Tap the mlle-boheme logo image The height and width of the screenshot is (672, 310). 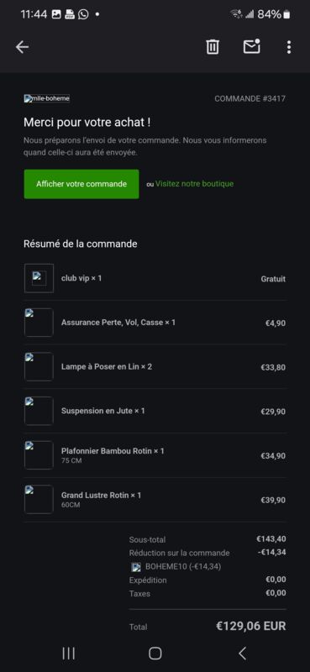pyautogui.click(x=47, y=98)
